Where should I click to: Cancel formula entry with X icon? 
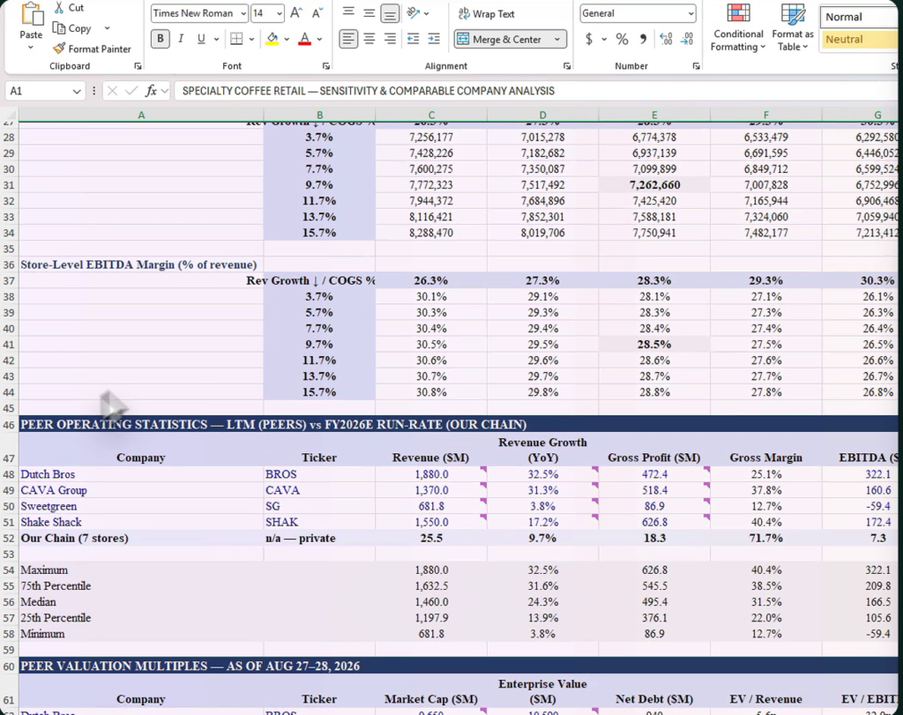point(112,91)
